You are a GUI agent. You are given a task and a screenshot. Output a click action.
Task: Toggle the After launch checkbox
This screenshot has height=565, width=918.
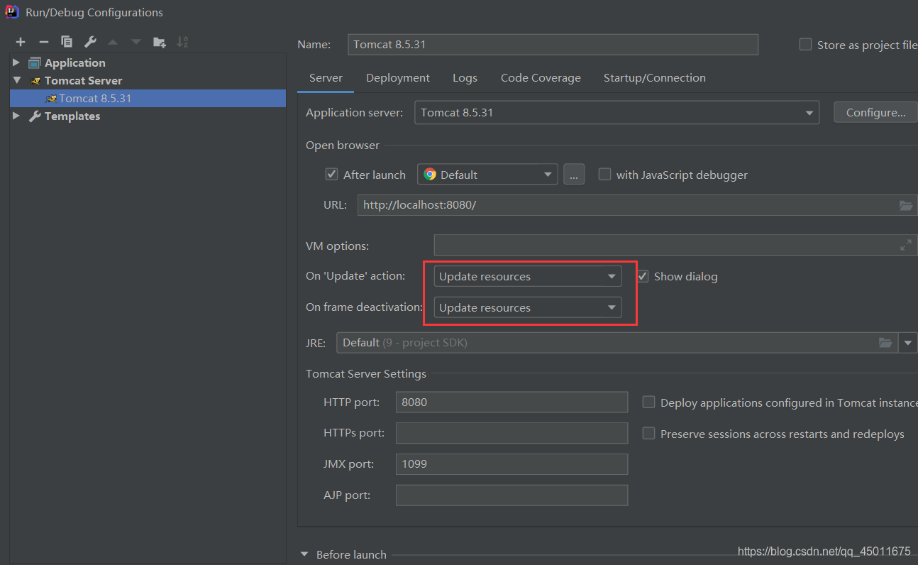331,174
